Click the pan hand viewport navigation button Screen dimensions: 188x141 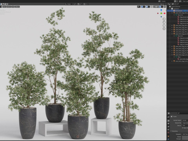(164, 22)
